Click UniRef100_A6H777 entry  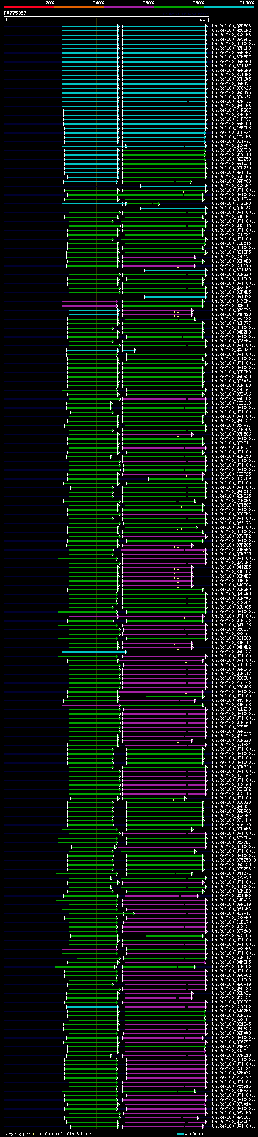231,323
